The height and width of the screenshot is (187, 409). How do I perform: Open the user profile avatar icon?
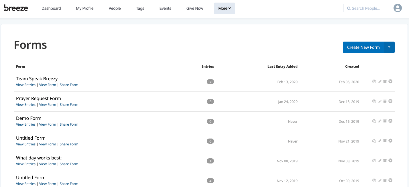(398, 8)
